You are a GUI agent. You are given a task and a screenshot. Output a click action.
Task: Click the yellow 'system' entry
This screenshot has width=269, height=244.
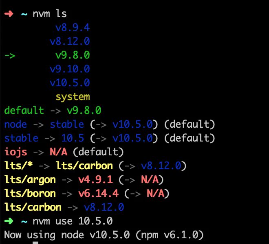point(73,97)
